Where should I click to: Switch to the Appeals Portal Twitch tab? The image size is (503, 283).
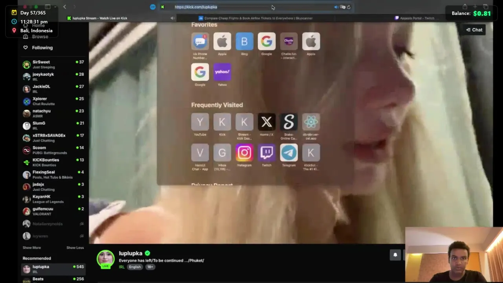417,18
